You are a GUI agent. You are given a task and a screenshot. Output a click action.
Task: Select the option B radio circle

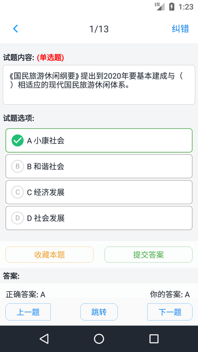tap(18, 166)
